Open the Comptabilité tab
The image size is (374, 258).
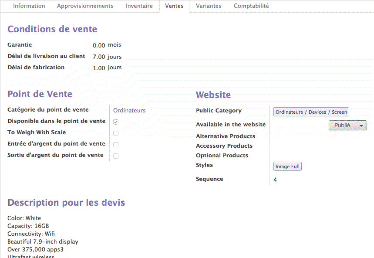251,6
